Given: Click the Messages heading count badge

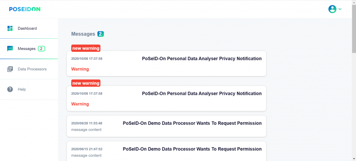Looking at the screenshot, I should point(100,34).
